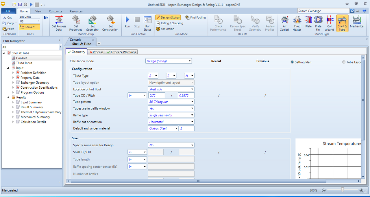Choose the Simulation run mode

[x=165, y=29]
